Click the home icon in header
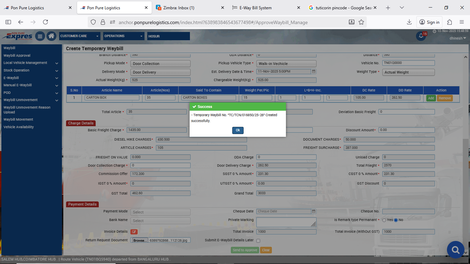 [52, 36]
